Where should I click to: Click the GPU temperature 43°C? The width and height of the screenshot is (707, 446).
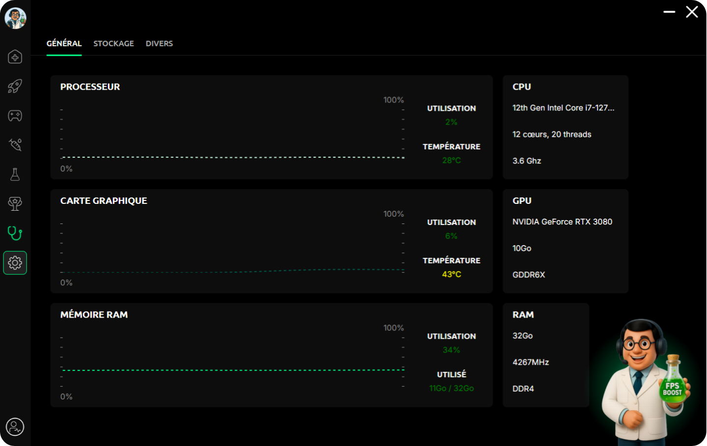(451, 274)
